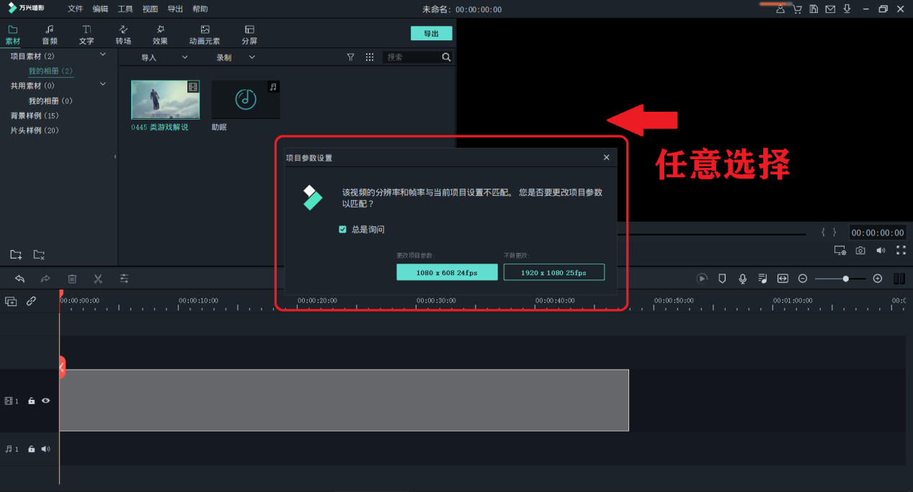Collapse the 项目素材 section chevron
Screen dimensions: 913x492
tap(102, 55)
